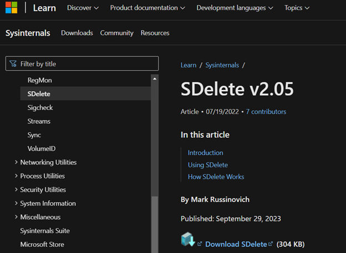Image resolution: width=346 pixels, height=253 pixels.
Task: Expand the Miscellaneous tree node
Action: click(x=16, y=217)
